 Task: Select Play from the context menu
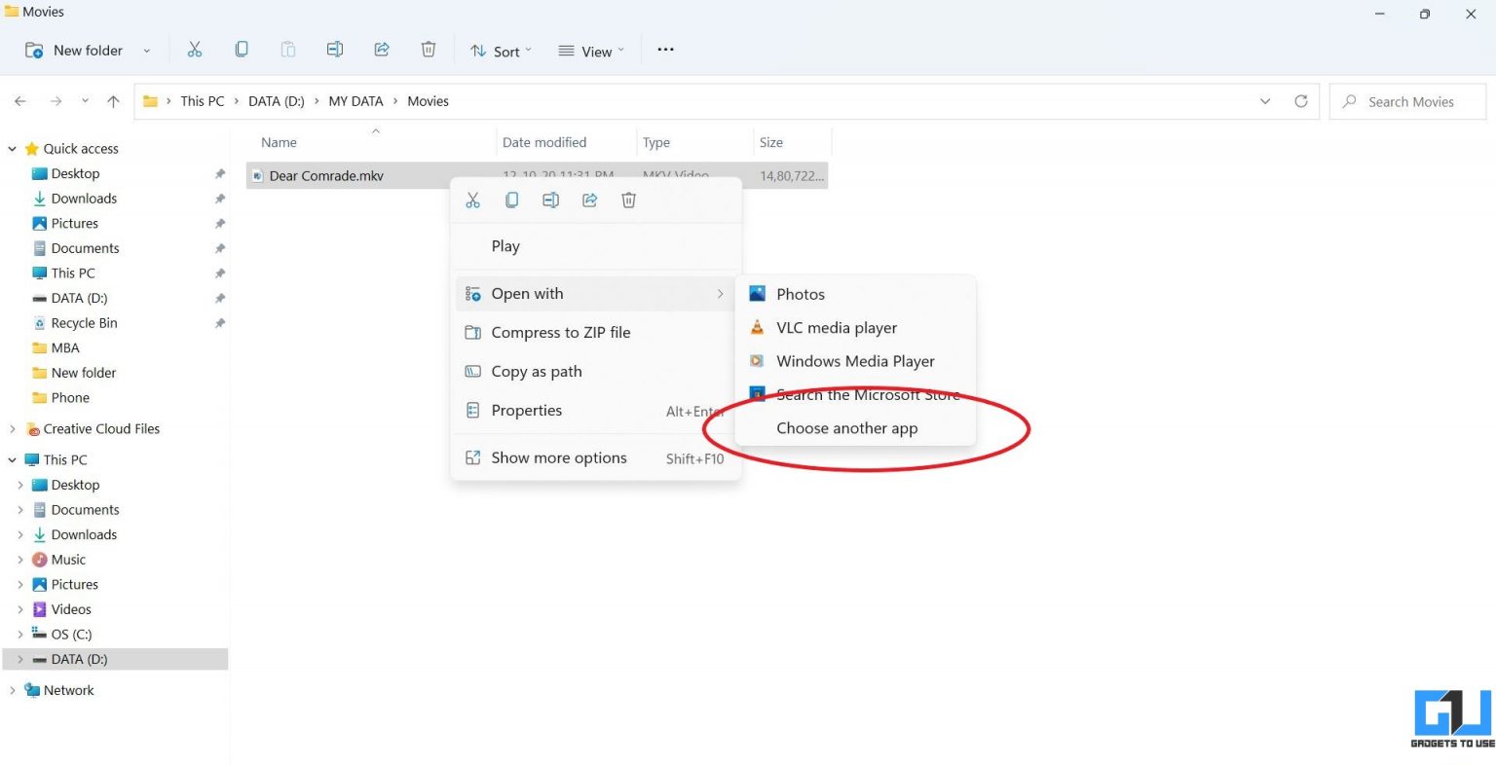coord(505,245)
